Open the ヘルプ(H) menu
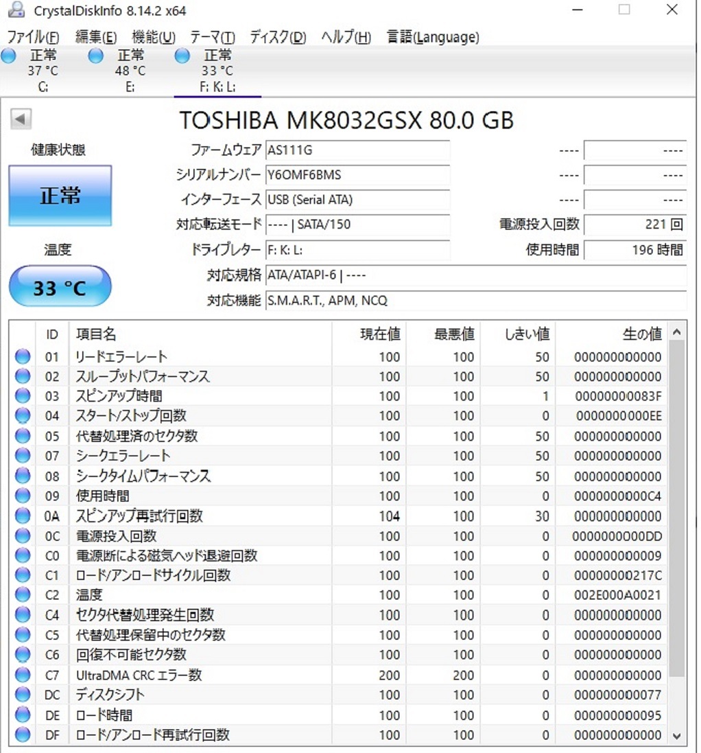 click(x=346, y=37)
